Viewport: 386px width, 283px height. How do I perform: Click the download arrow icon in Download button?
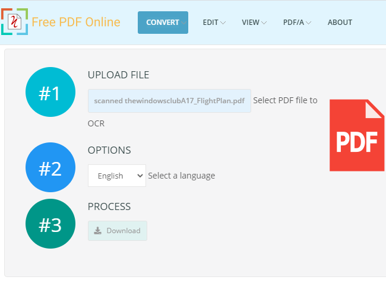pos(98,231)
